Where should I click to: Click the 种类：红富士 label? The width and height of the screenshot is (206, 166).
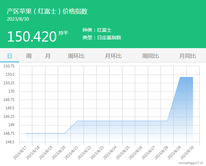coord(97,30)
